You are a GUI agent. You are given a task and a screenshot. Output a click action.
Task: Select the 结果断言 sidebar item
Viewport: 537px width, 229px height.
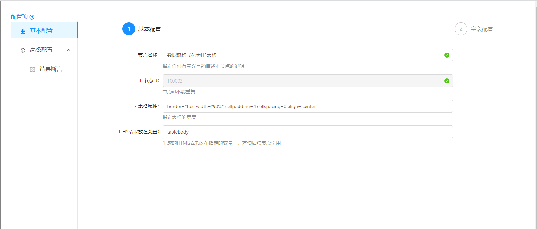(51, 69)
